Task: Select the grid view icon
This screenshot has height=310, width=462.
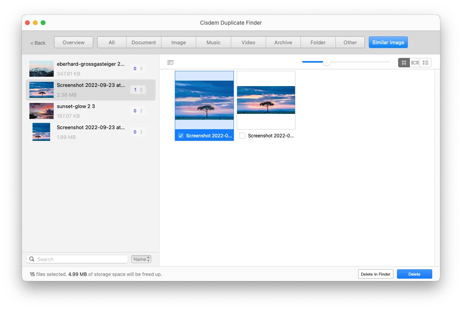Action: coord(404,62)
